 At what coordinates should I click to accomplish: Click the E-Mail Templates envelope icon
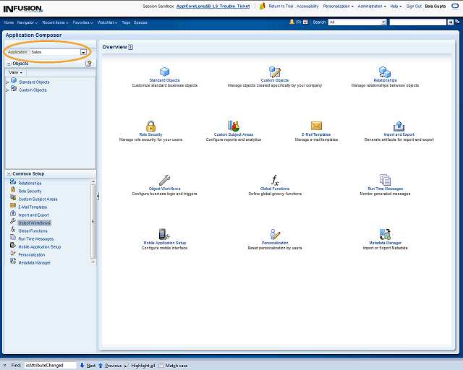[x=316, y=126]
